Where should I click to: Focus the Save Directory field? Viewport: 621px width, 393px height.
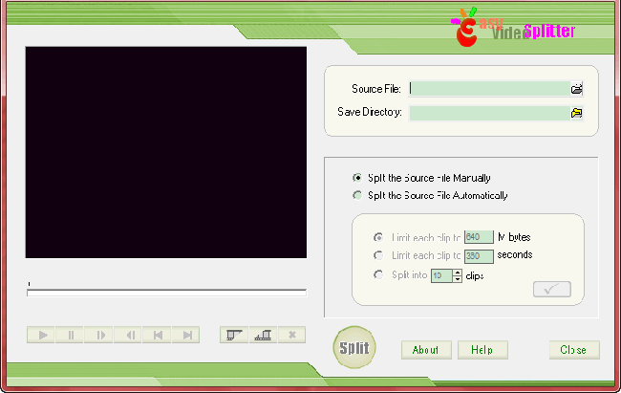click(x=489, y=113)
